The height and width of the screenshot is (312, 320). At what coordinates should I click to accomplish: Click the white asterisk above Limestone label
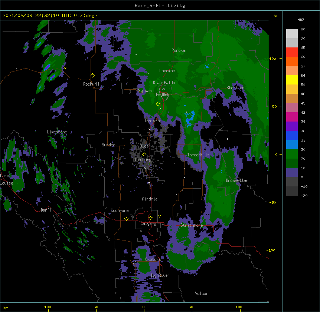(57, 128)
